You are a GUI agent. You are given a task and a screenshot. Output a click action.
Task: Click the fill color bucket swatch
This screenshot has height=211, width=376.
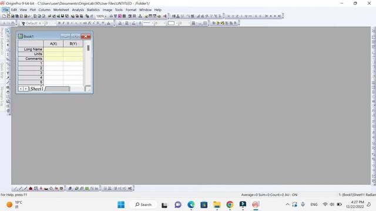(120, 23)
